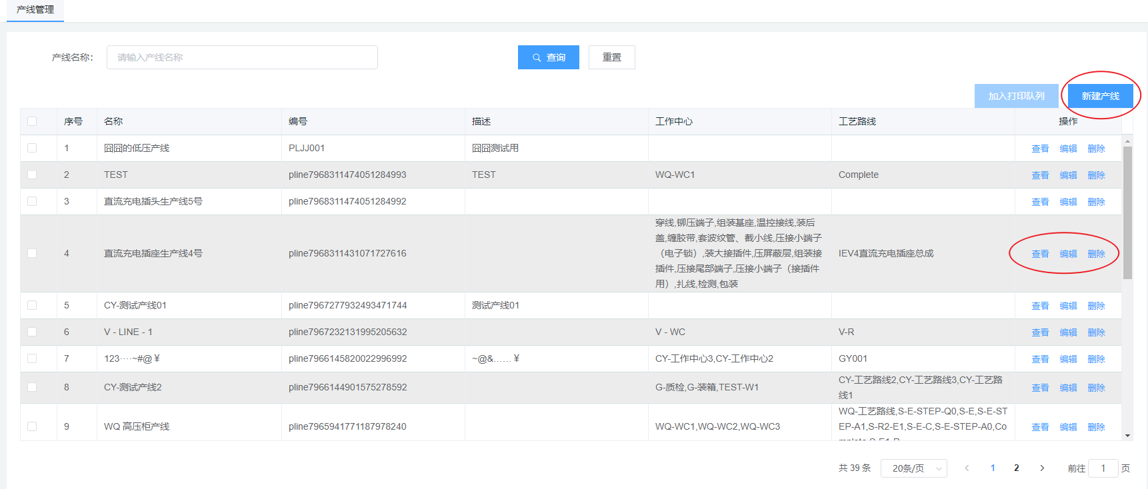Select checkbox for 直流充电插座生产线4号 row
The height and width of the screenshot is (489, 1148).
point(32,253)
